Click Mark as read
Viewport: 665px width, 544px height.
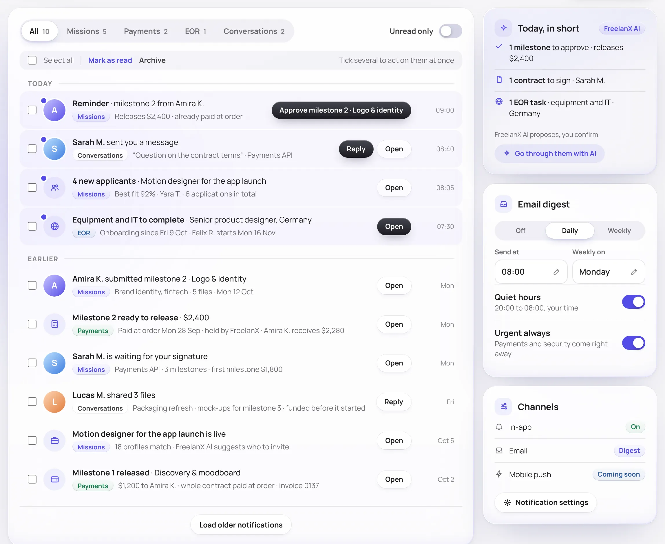click(x=110, y=60)
